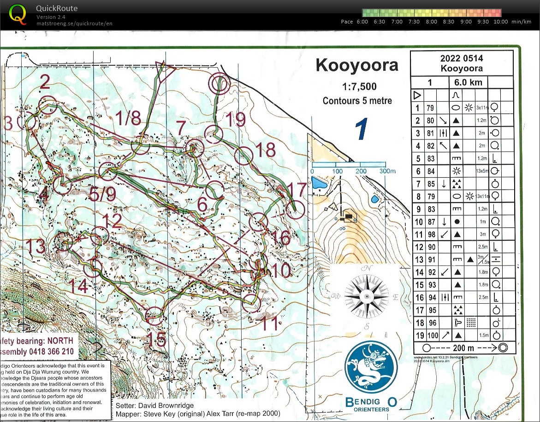The width and height of the screenshot is (540, 422).
Task: Select control circle 6 on the map
Action: [214, 190]
